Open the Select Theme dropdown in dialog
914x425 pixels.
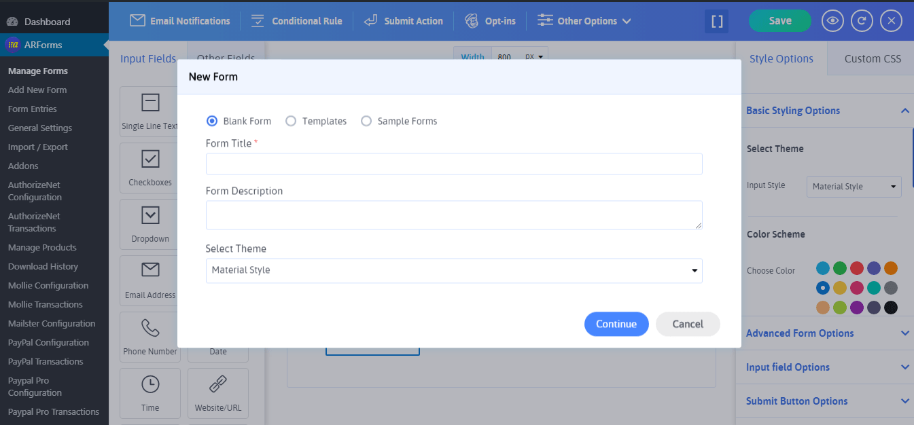click(454, 270)
